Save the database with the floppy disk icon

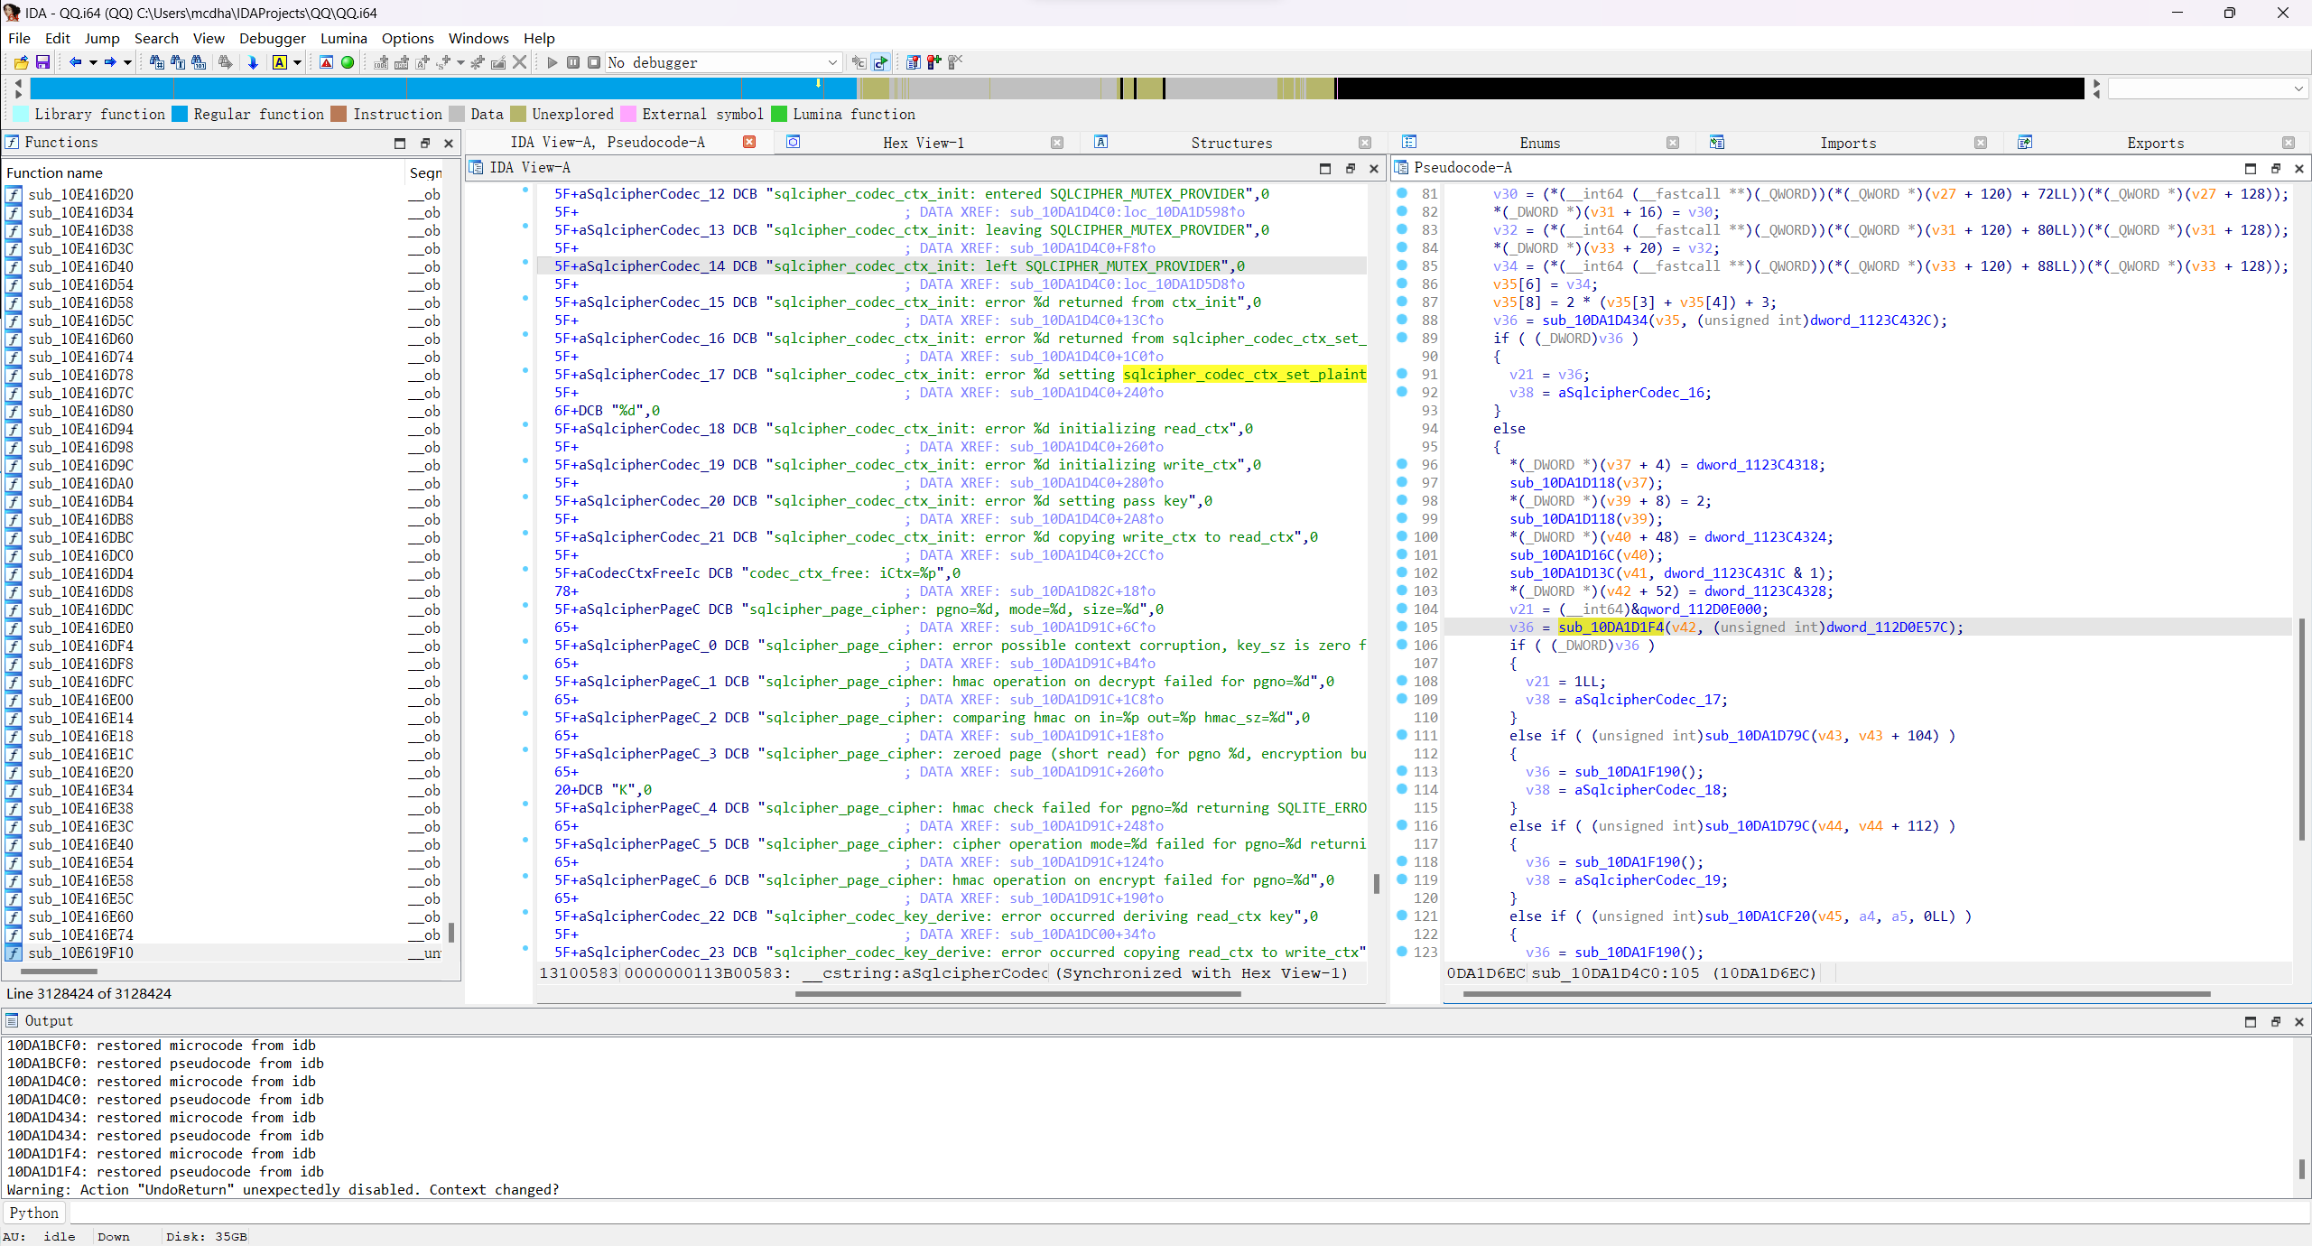coord(42,62)
